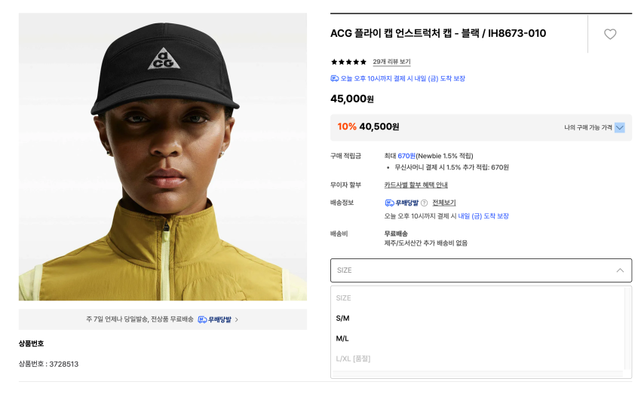Click the question mark help icon beside 무배당발

(x=424, y=203)
